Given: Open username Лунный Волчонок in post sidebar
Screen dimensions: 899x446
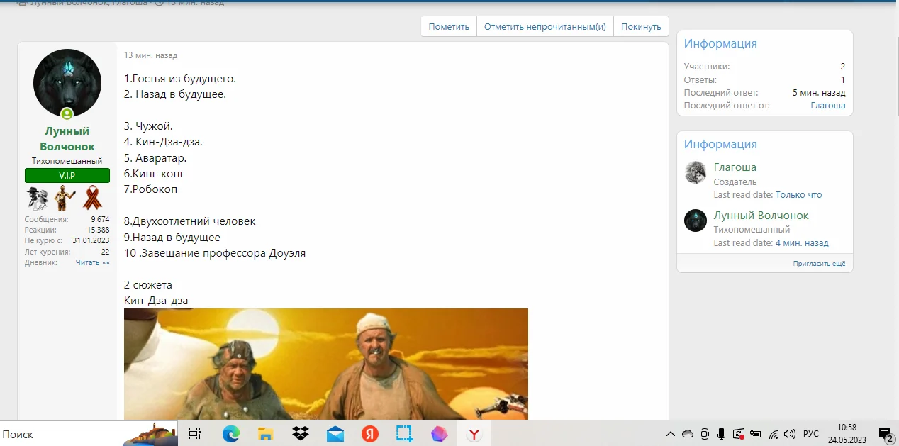Looking at the screenshot, I should point(67,138).
